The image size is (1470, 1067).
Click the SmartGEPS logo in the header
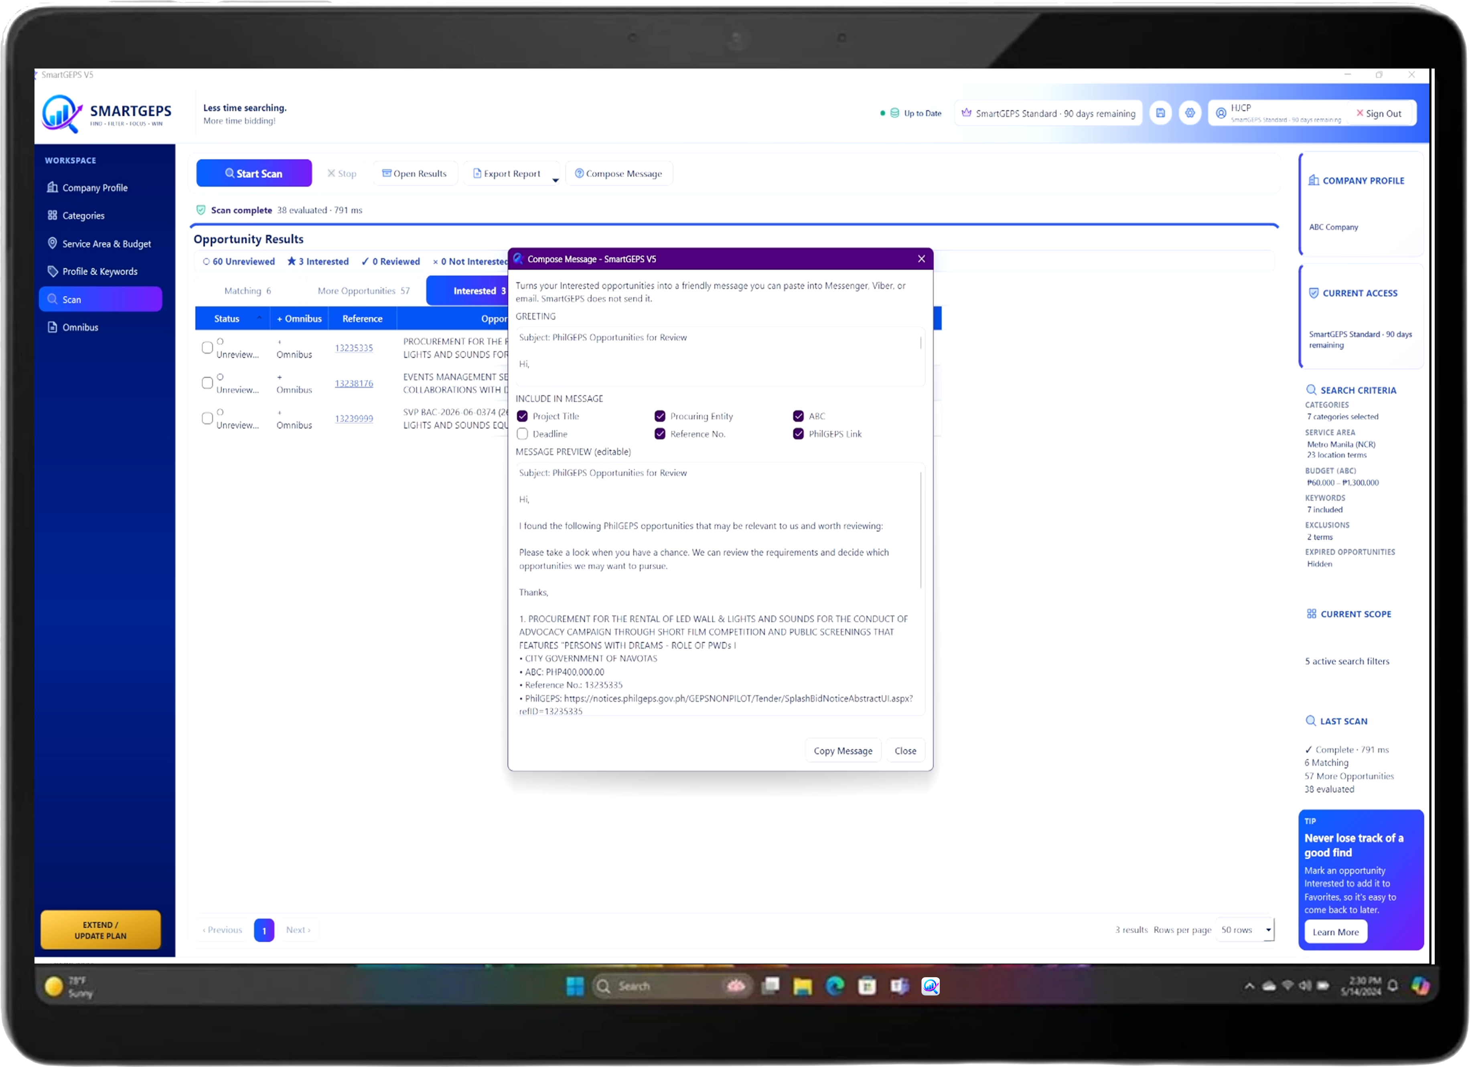[x=107, y=113]
